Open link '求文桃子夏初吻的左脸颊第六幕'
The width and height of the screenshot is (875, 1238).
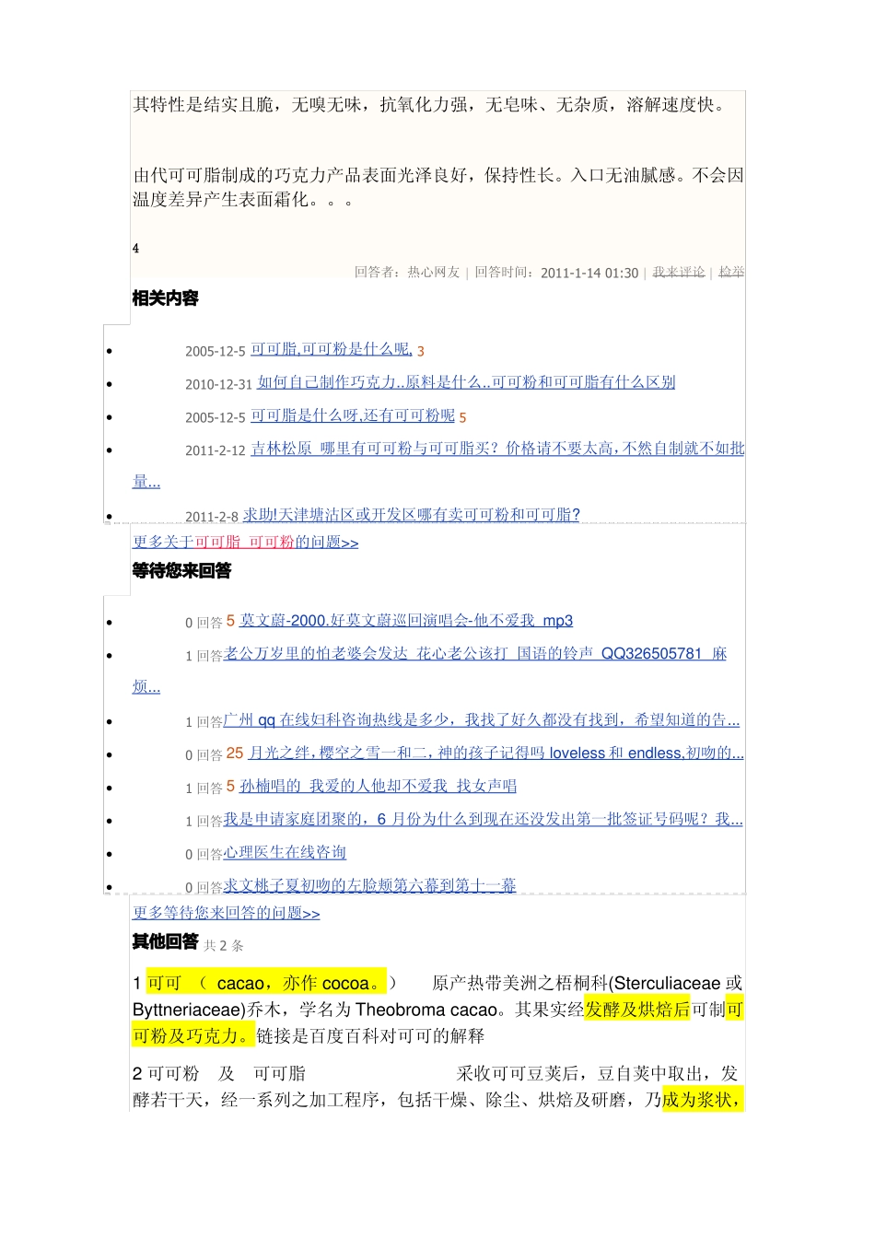pyautogui.click(x=369, y=886)
